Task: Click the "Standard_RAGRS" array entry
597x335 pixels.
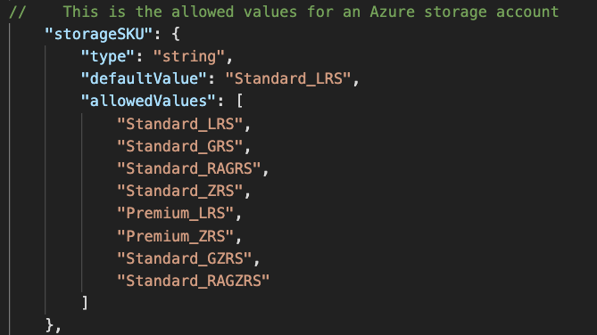Action: tap(189, 168)
